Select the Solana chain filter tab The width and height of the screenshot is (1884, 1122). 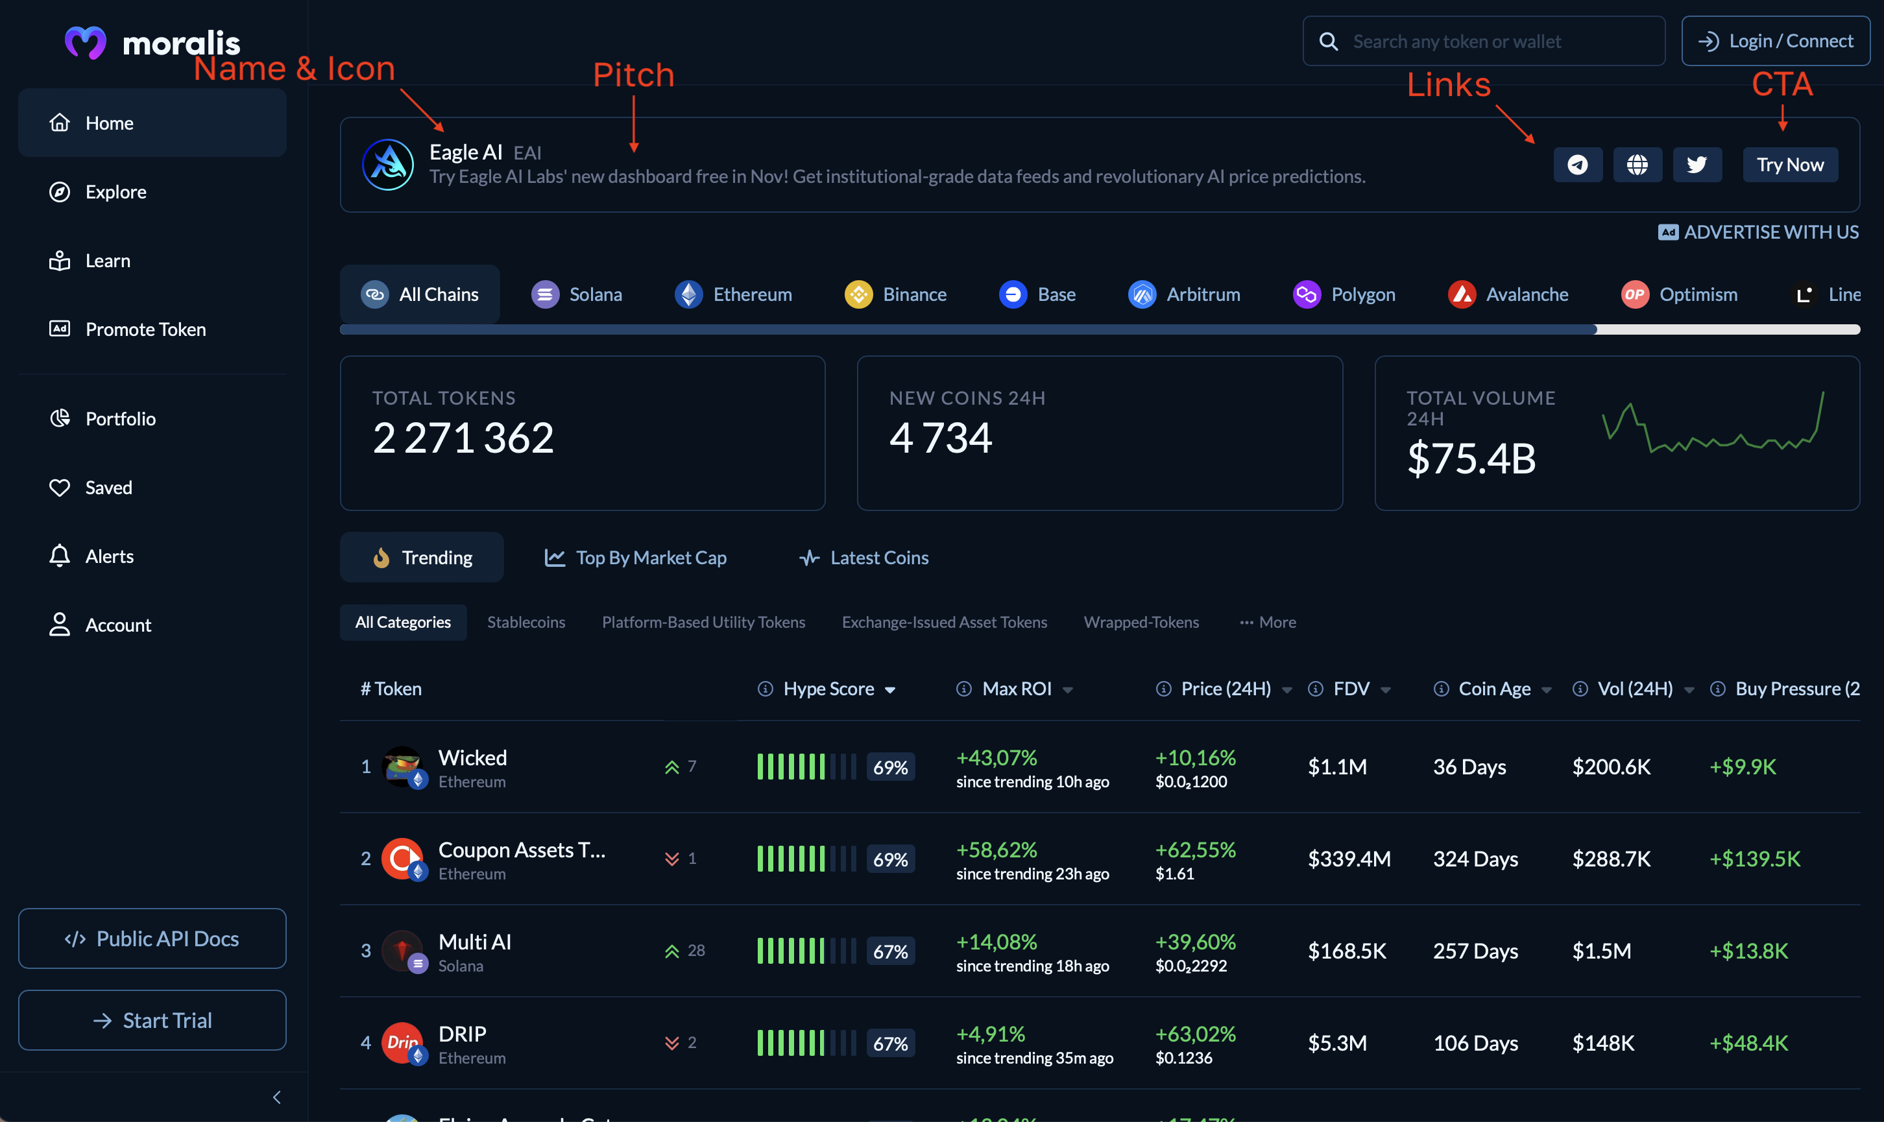coord(577,292)
